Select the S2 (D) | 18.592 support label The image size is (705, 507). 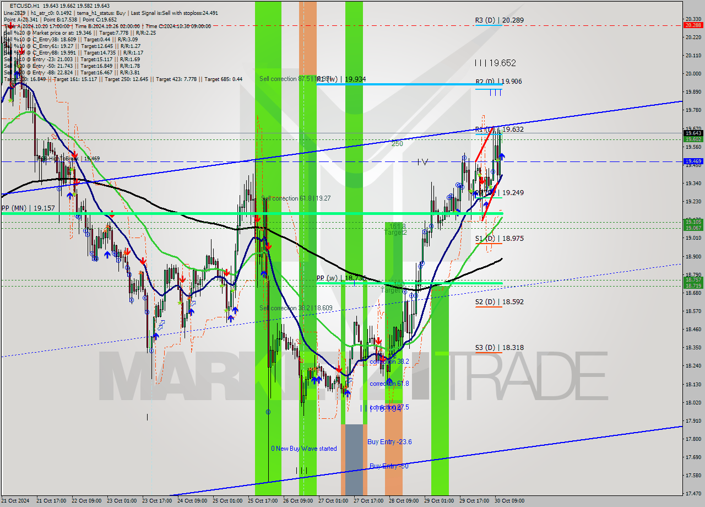(499, 301)
